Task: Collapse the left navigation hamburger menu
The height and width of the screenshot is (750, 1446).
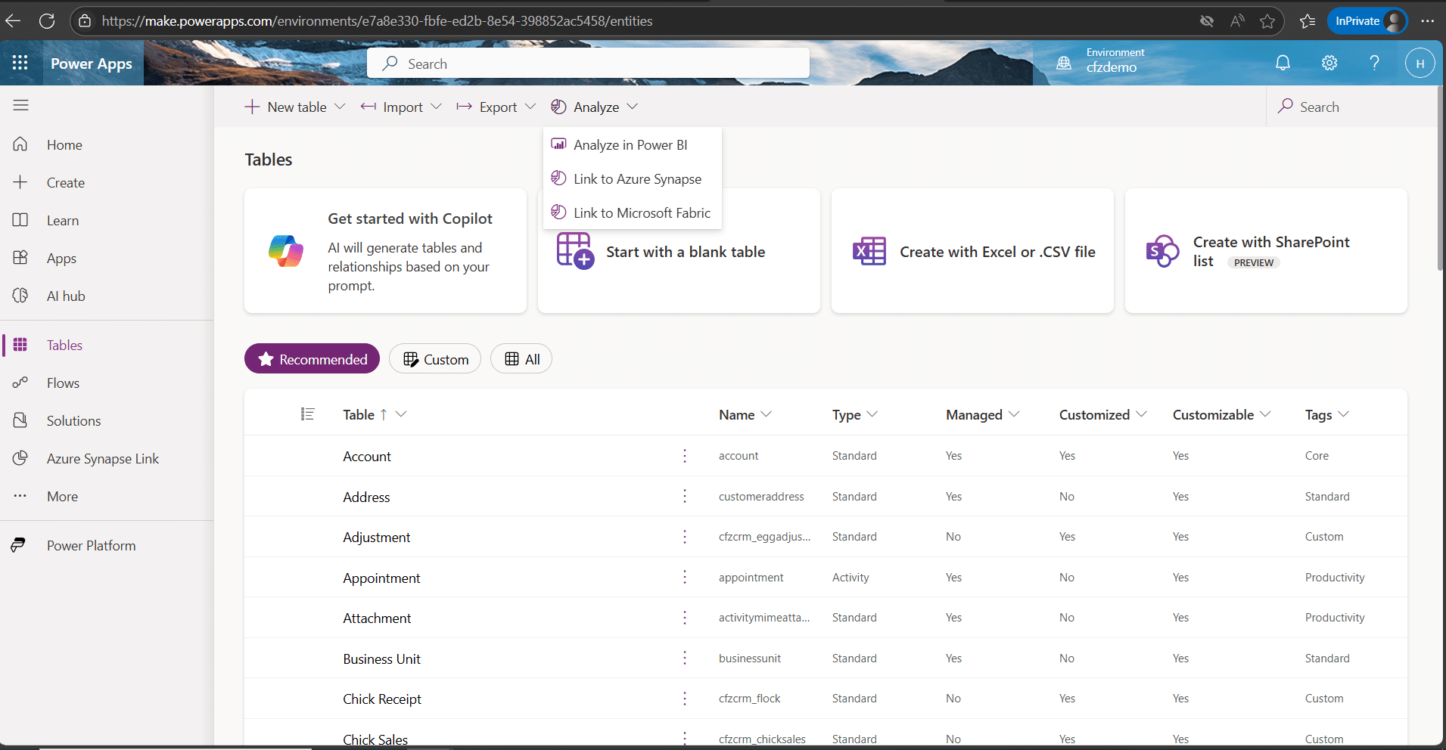Action: (x=20, y=105)
